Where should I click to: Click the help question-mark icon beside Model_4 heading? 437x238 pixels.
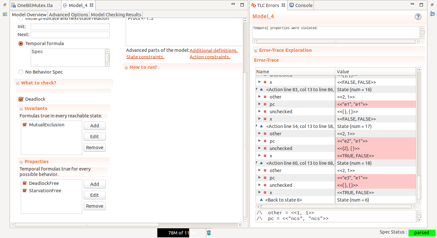[418, 17]
